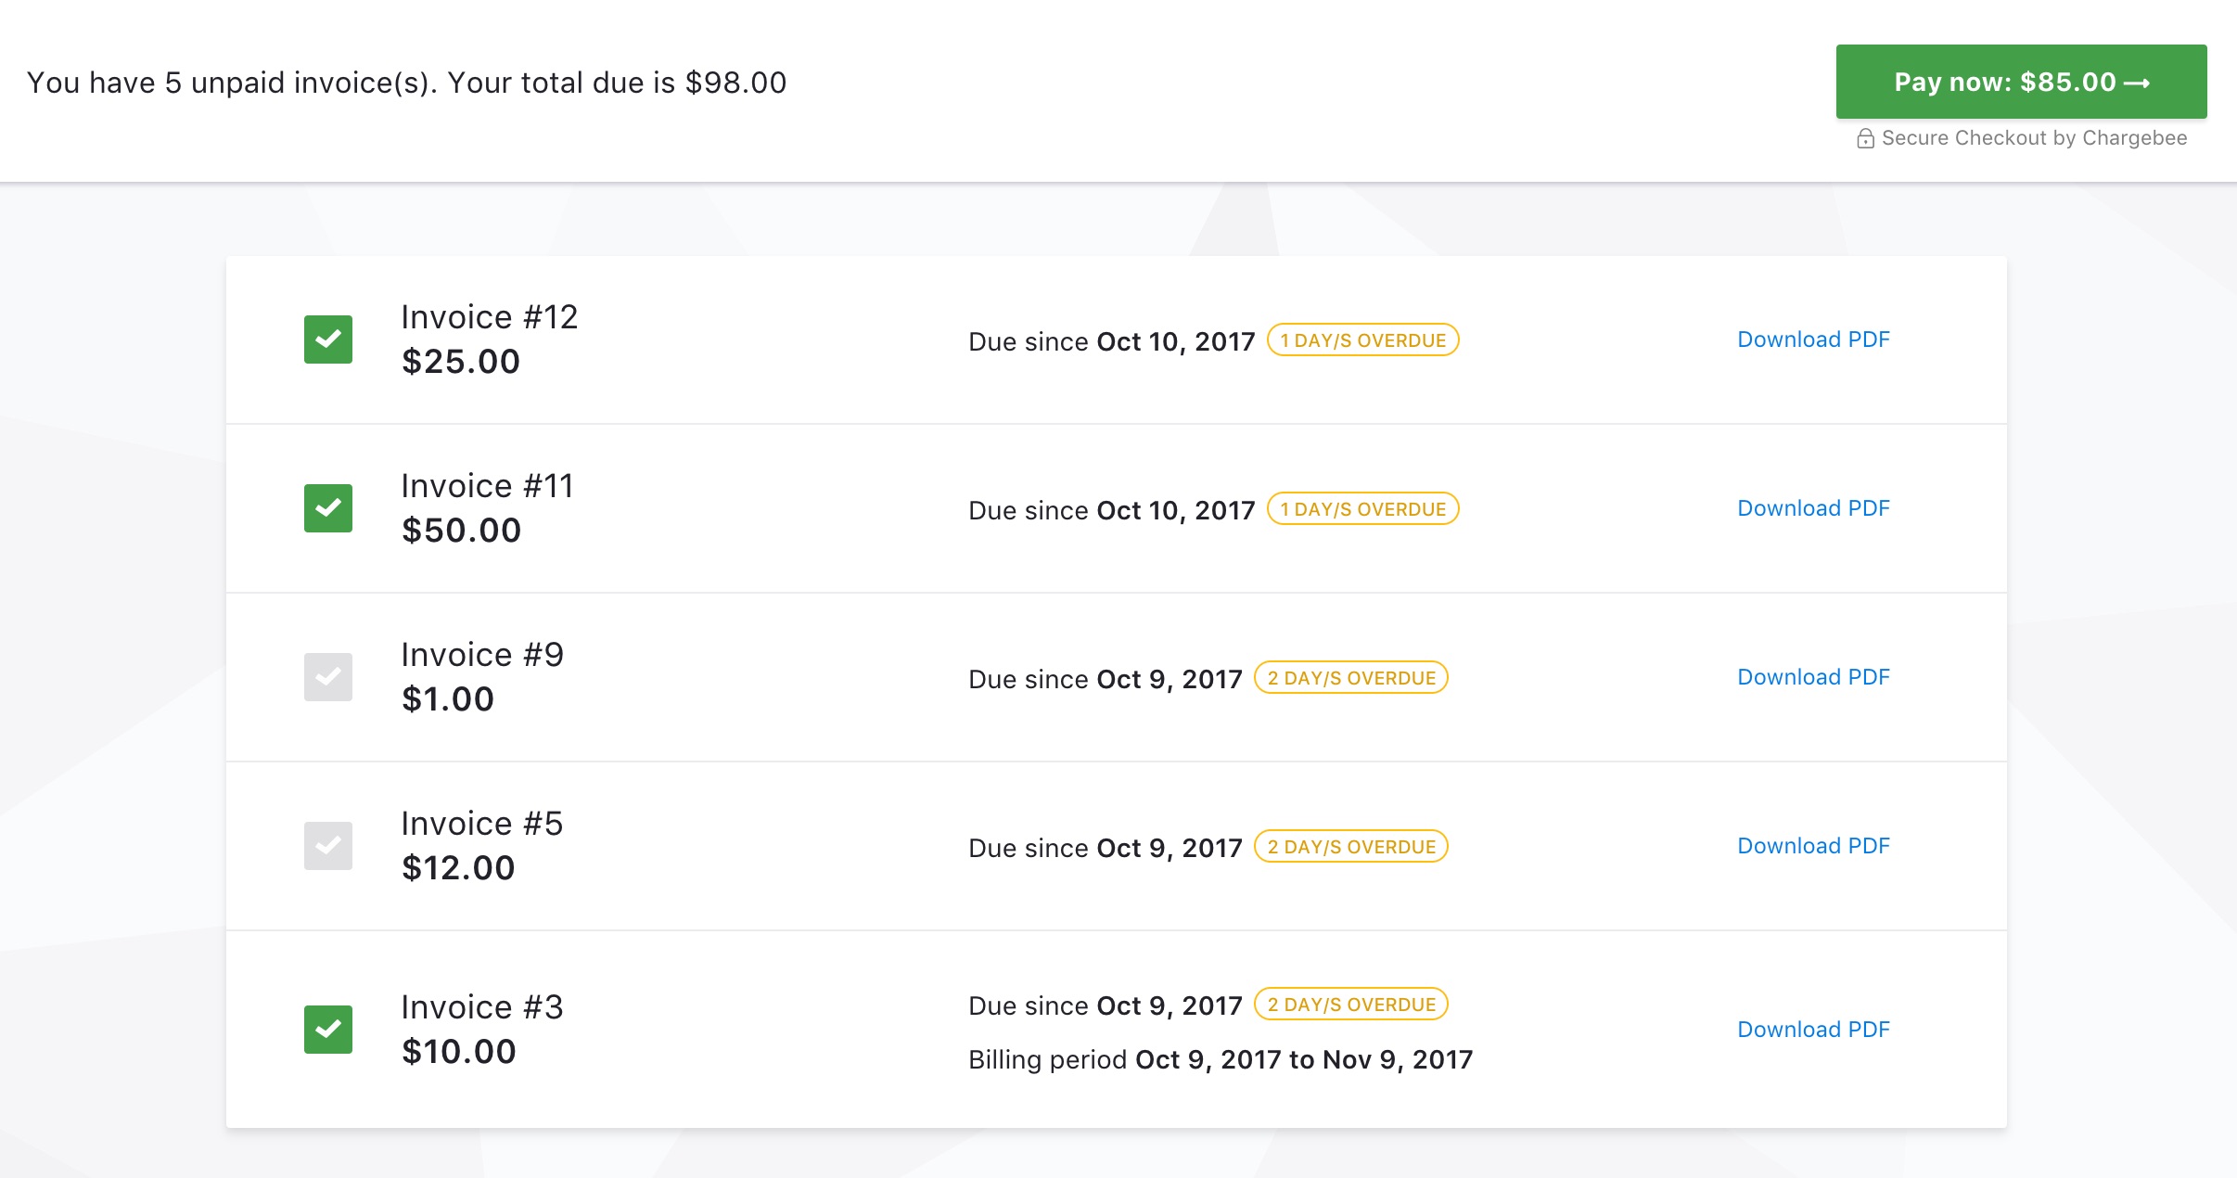Click the overdue badge on Invoice #5
The width and height of the screenshot is (2237, 1178).
[1350, 847]
